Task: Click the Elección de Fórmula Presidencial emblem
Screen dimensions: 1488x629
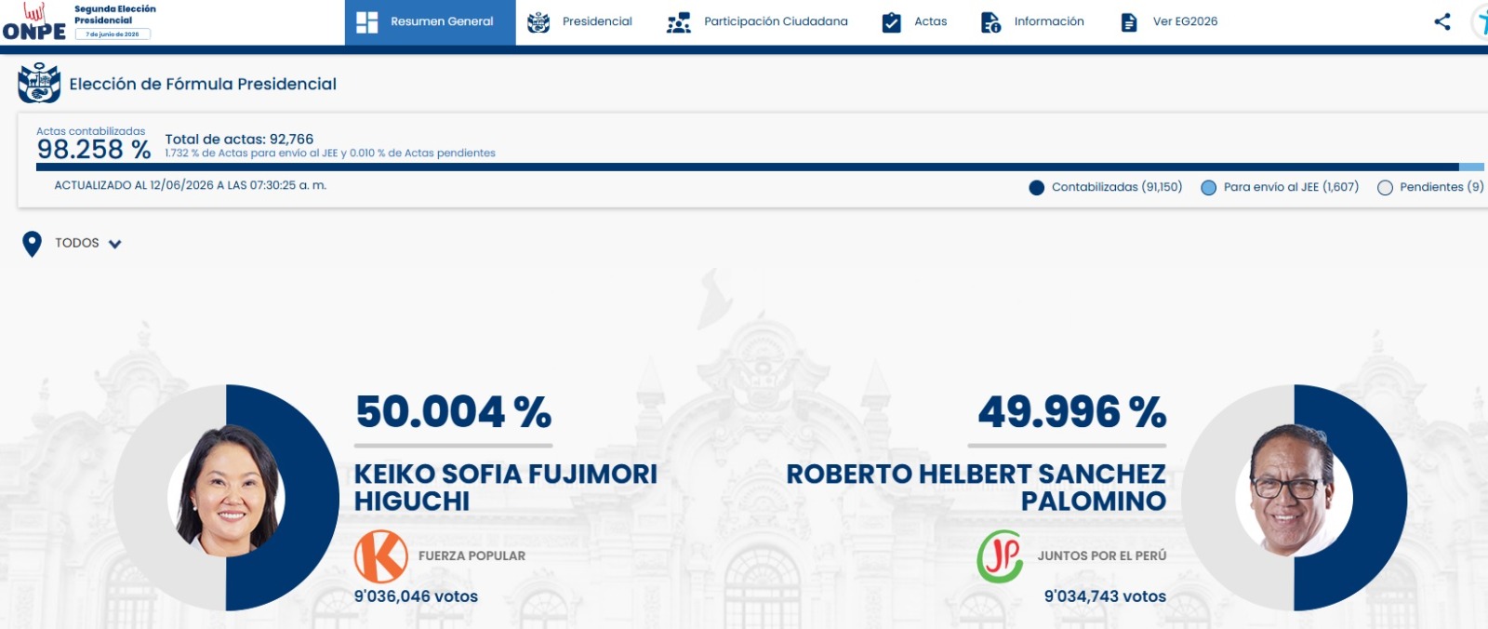Action: click(x=39, y=83)
